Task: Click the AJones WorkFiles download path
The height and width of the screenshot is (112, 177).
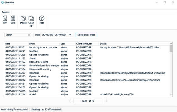Action: tap(130, 80)
